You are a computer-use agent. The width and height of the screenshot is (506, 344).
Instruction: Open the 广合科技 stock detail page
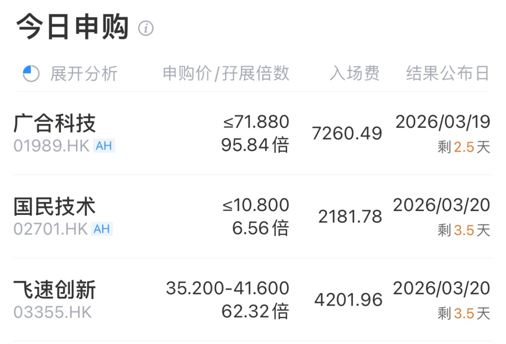(x=54, y=122)
